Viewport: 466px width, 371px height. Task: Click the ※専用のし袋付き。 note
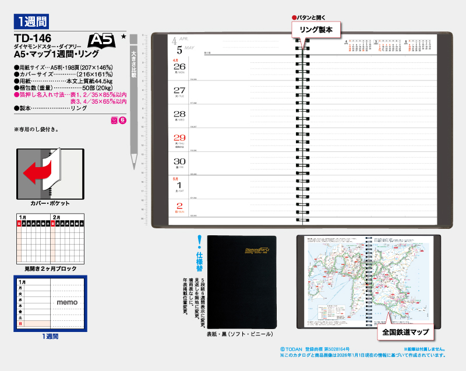coord(36,129)
